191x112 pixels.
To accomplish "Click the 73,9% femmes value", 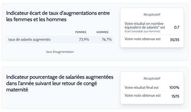I will click(84, 39).
